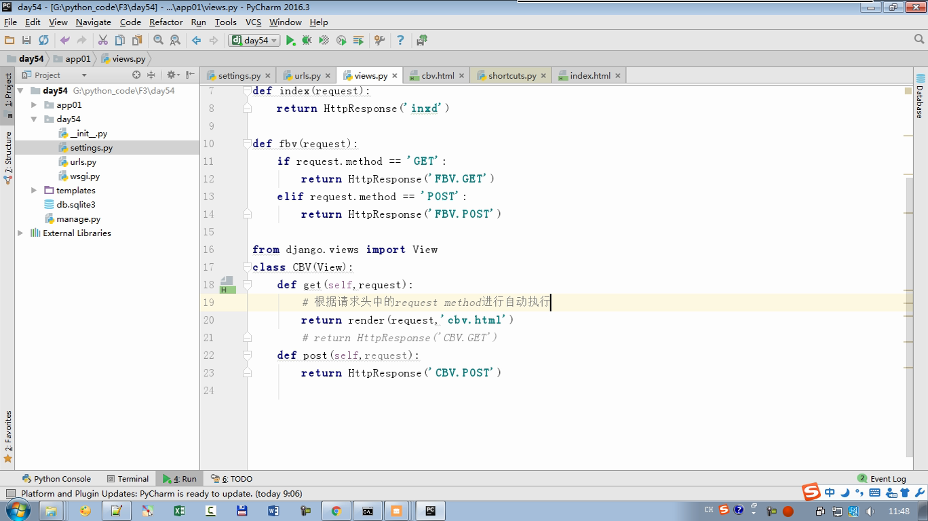Click Scroll from Source target icon
This screenshot has width=928, height=521.
[x=136, y=75]
